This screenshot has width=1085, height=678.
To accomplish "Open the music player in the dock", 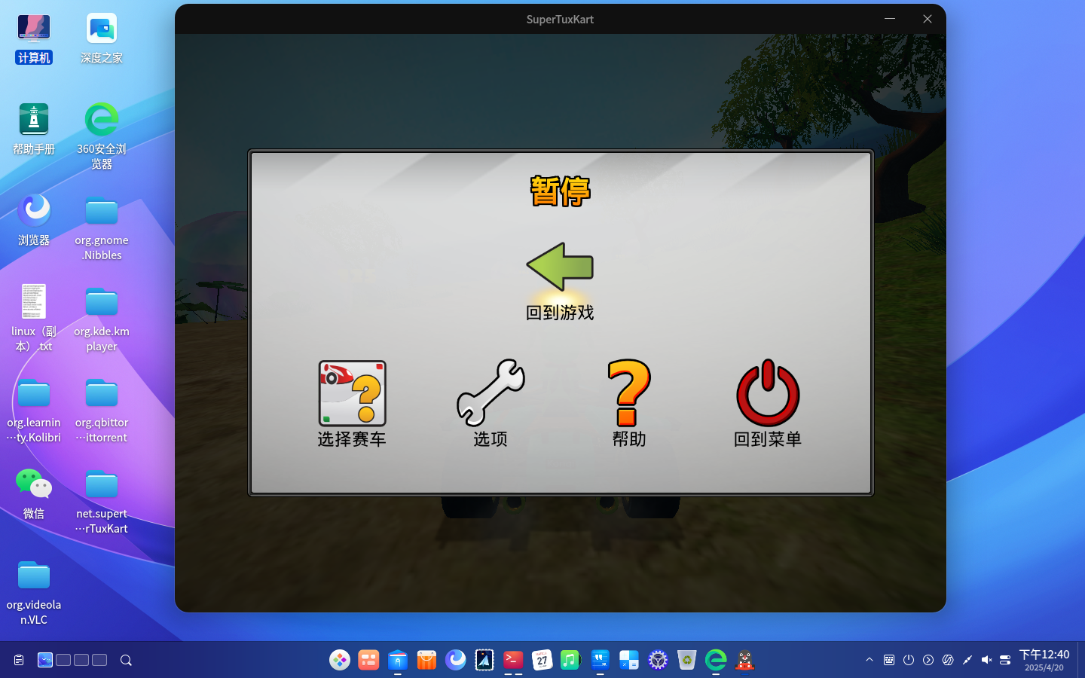I will pyautogui.click(x=570, y=660).
